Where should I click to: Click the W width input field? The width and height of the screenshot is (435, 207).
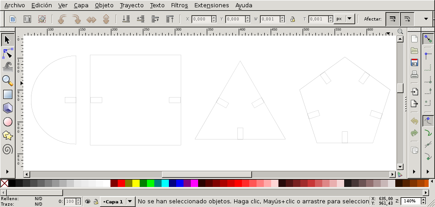(270, 19)
